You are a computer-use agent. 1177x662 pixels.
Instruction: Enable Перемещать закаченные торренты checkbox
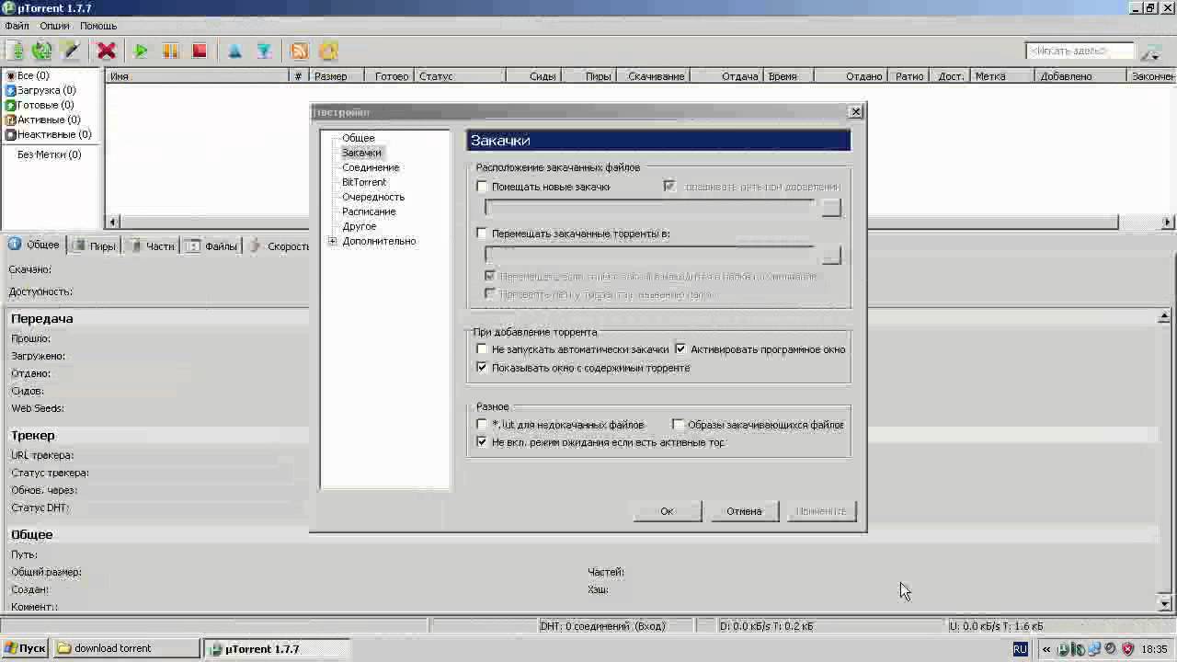(482, 234)
